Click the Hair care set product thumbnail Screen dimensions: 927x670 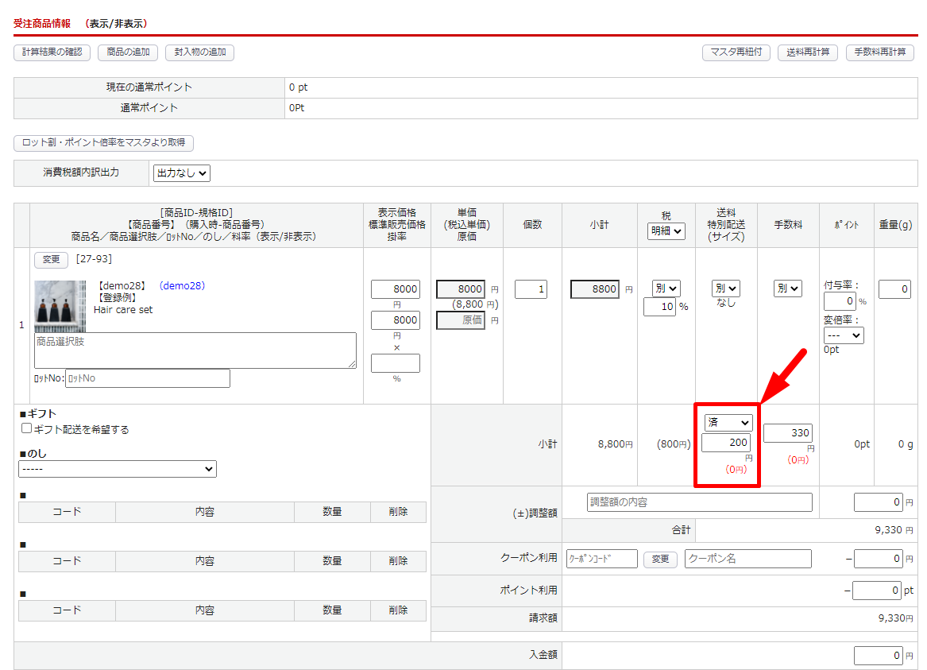[x=60, y=306]
